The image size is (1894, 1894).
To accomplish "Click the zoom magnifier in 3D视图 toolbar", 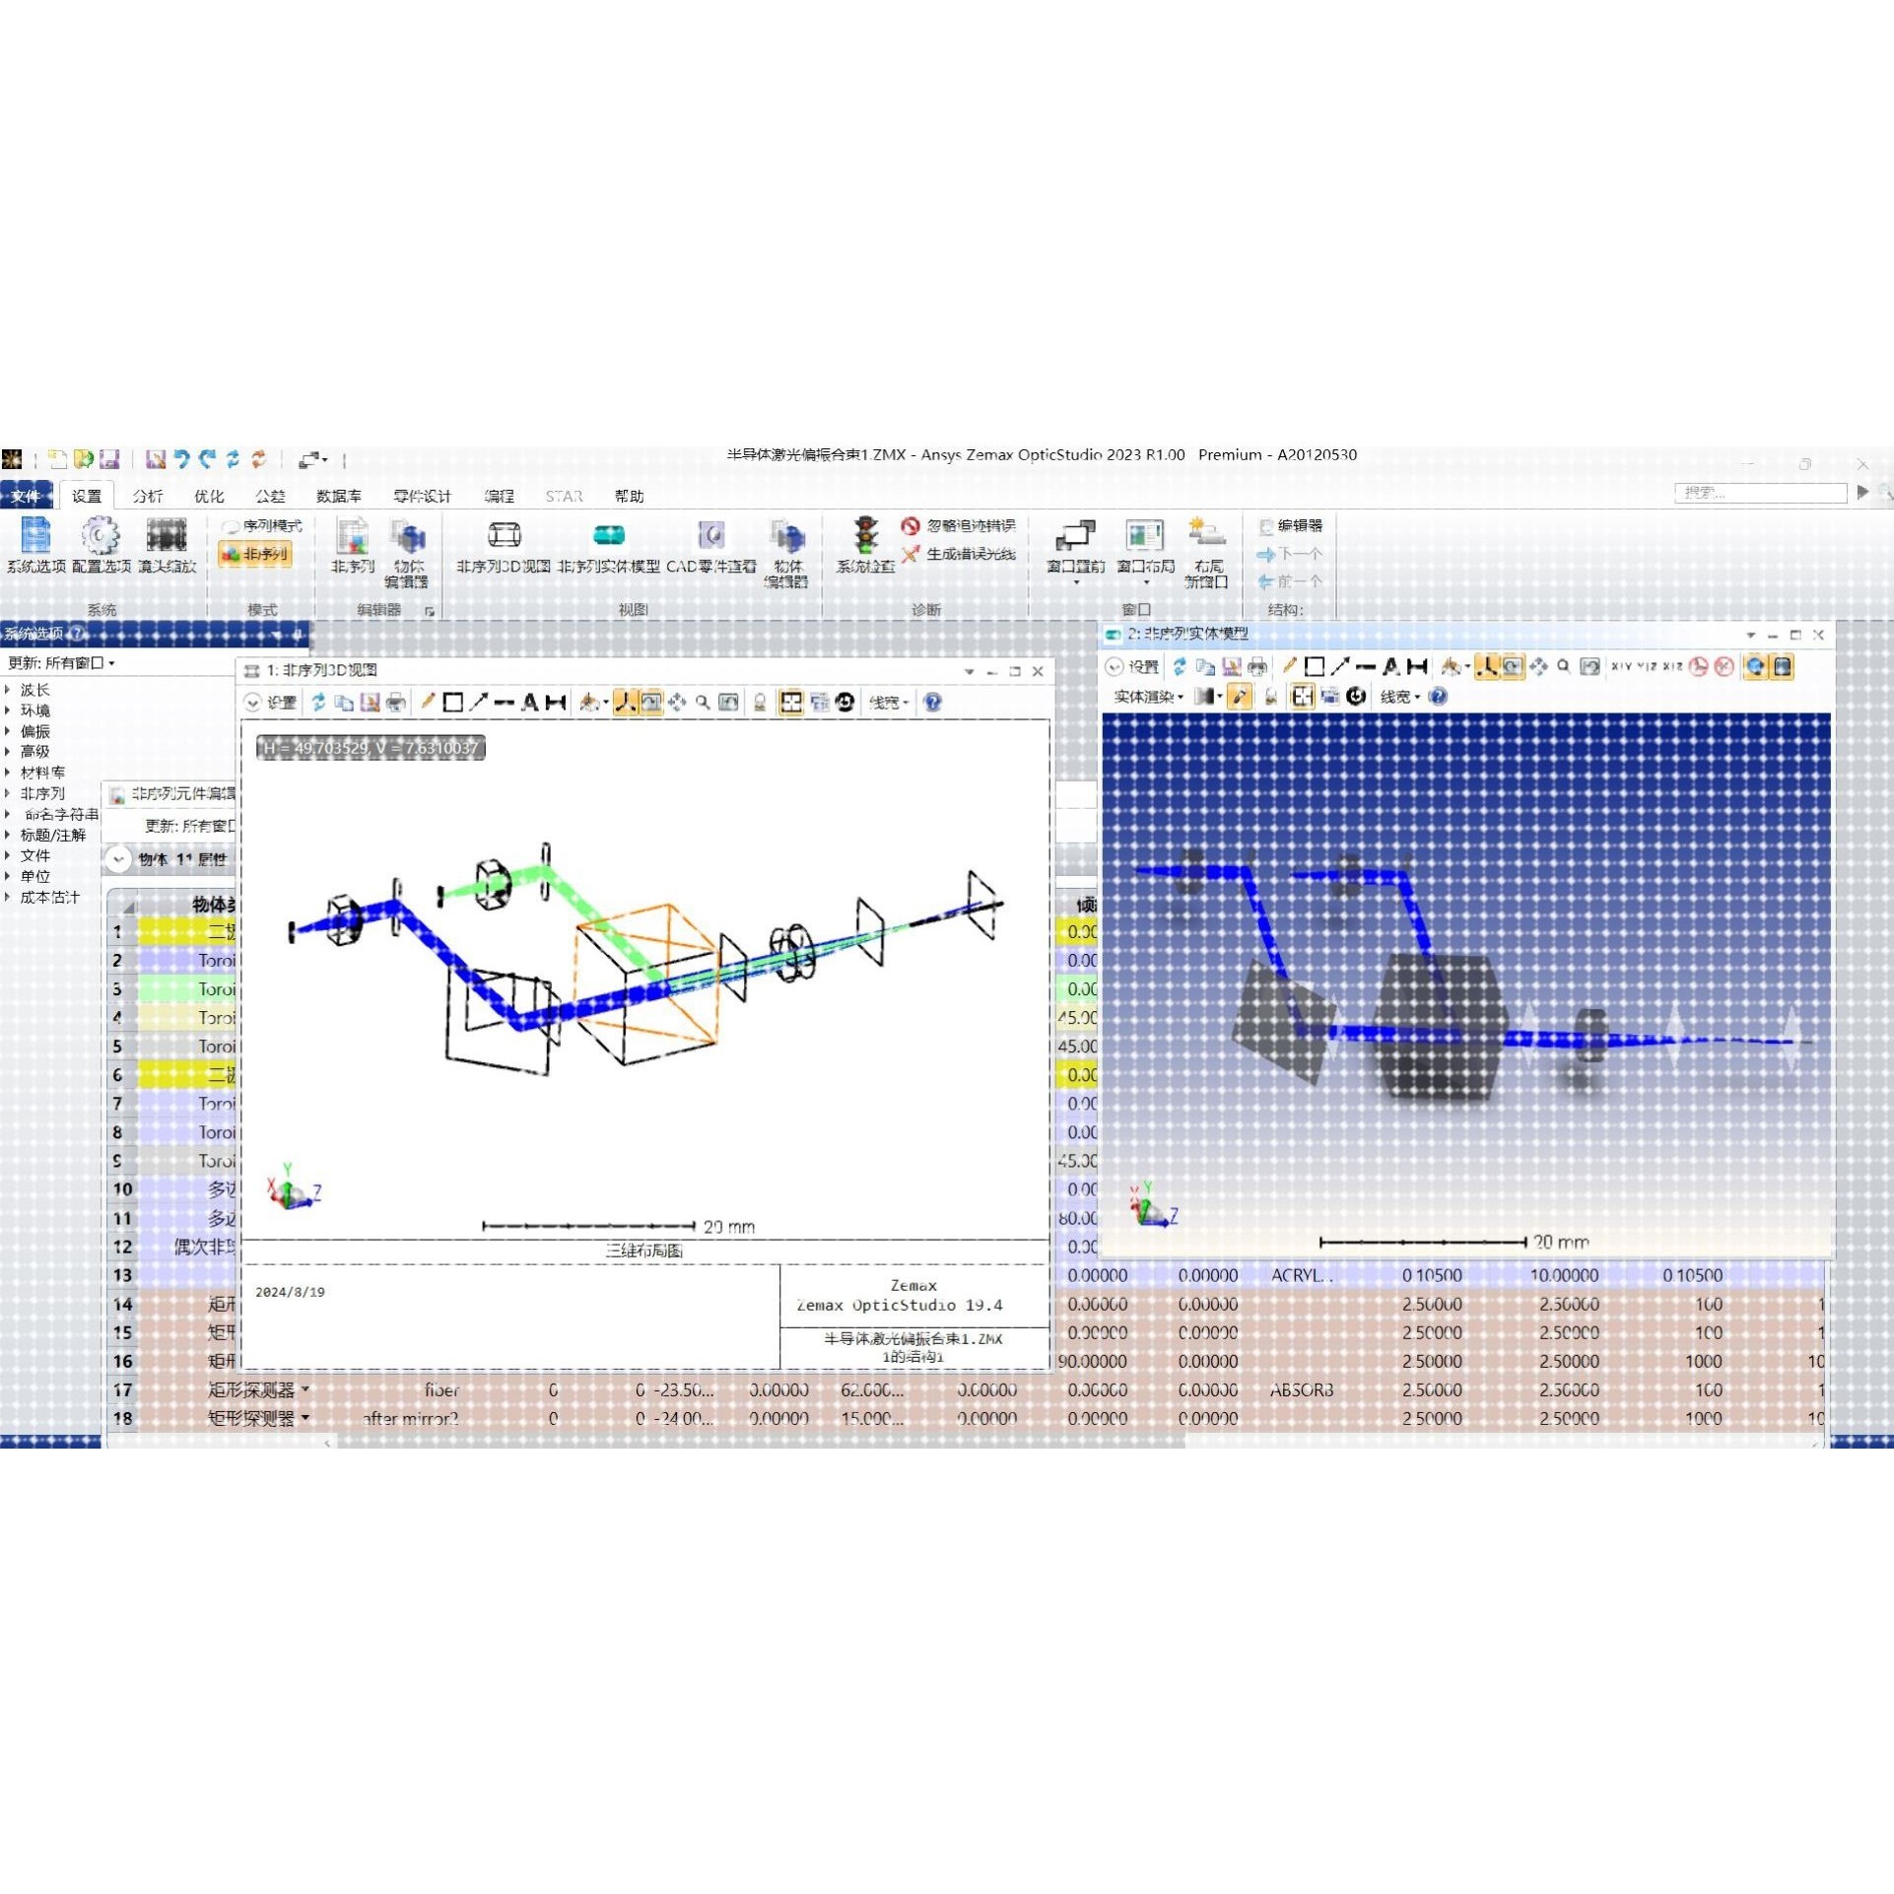I will pos(703,703).
